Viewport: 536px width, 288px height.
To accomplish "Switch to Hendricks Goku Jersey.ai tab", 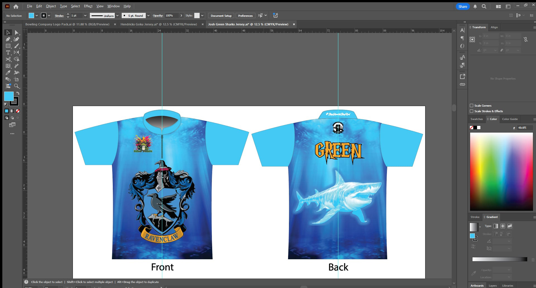I will click(x=159, y=24).
